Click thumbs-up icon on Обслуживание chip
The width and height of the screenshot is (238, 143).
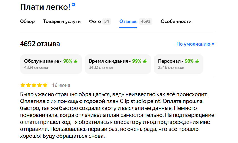point(76,61)
